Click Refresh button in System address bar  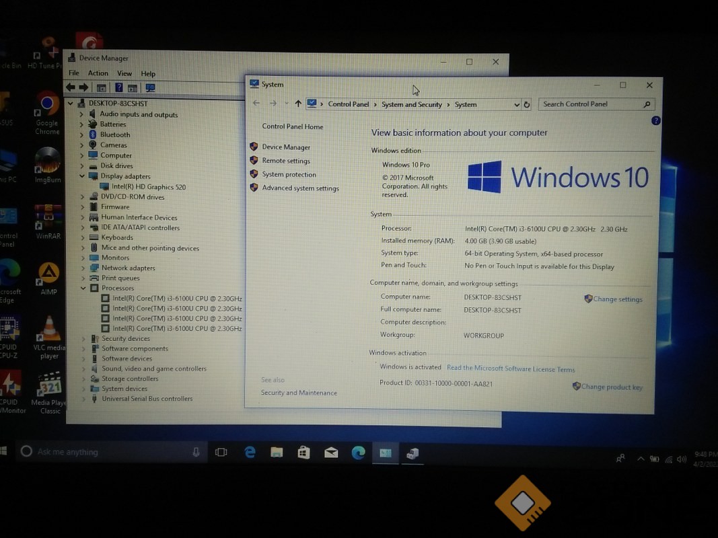pos(527,105)
